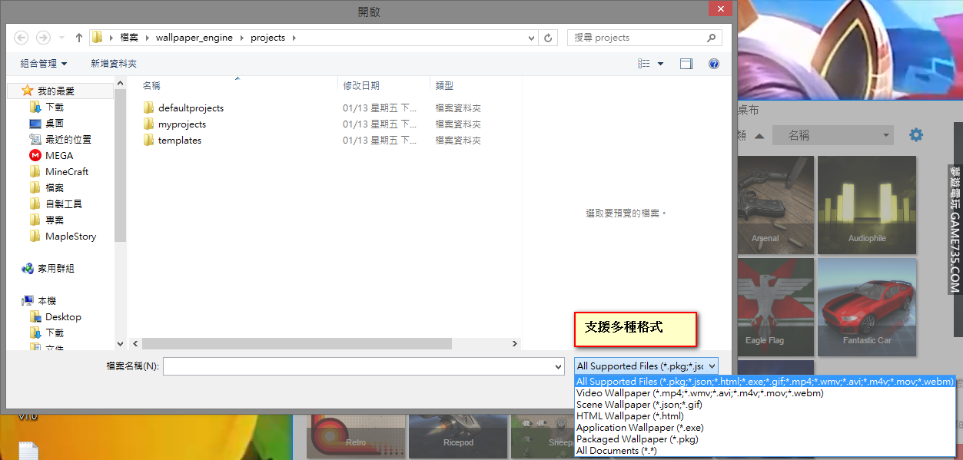Open the 組合管理 organize menu
Screen dimensions: 963x460
click(43, 64)
